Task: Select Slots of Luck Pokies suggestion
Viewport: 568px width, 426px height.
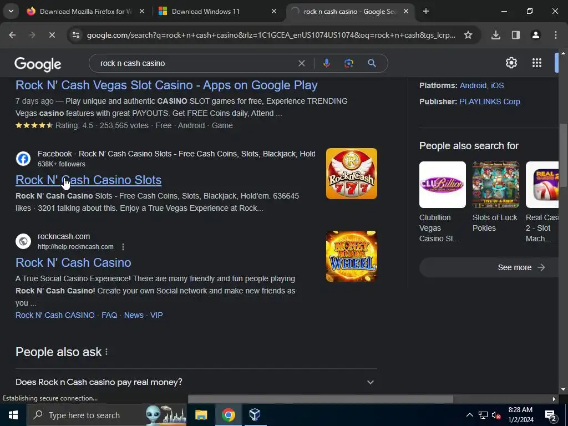Action: (x=495, y=197)
